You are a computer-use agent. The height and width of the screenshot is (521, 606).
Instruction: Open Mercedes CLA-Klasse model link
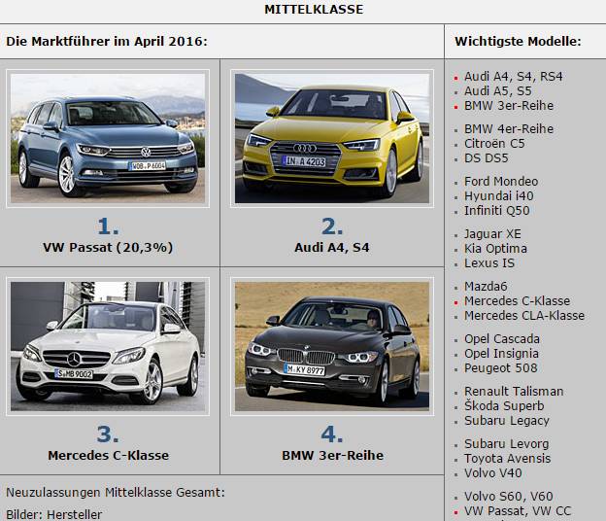point(524,316)
